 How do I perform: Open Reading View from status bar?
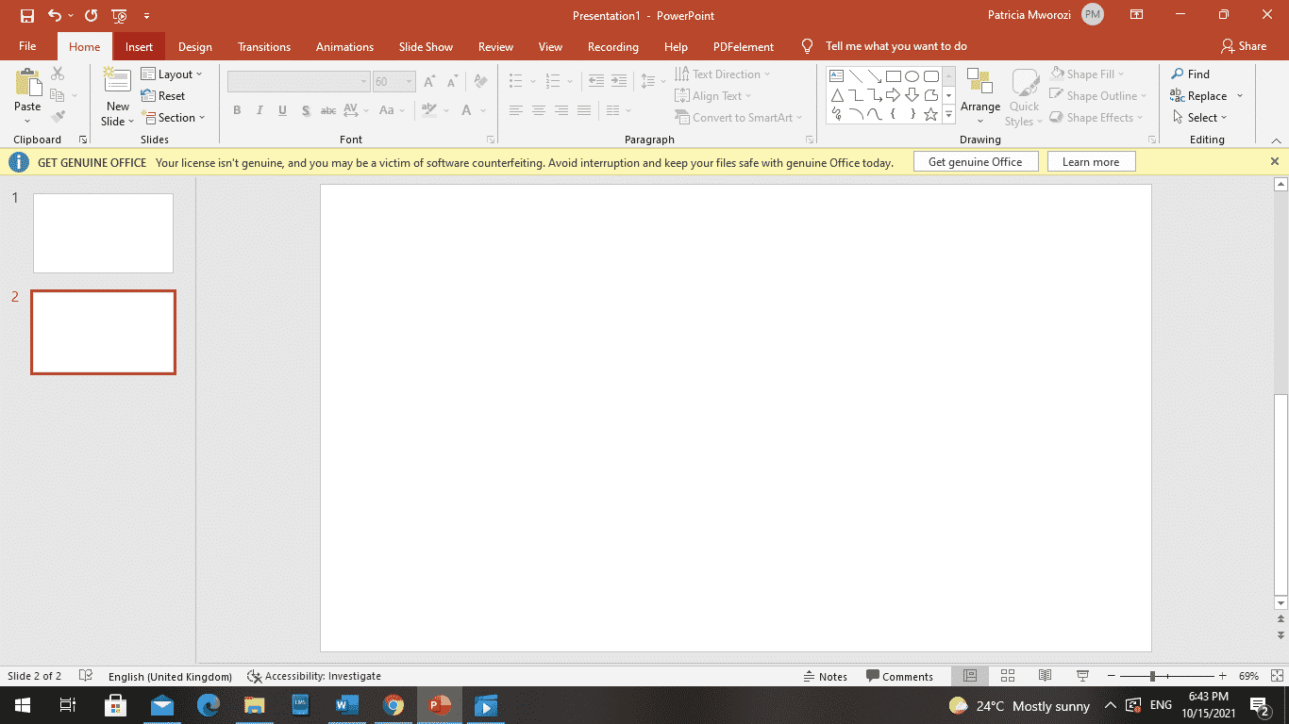pos(1045,676)
